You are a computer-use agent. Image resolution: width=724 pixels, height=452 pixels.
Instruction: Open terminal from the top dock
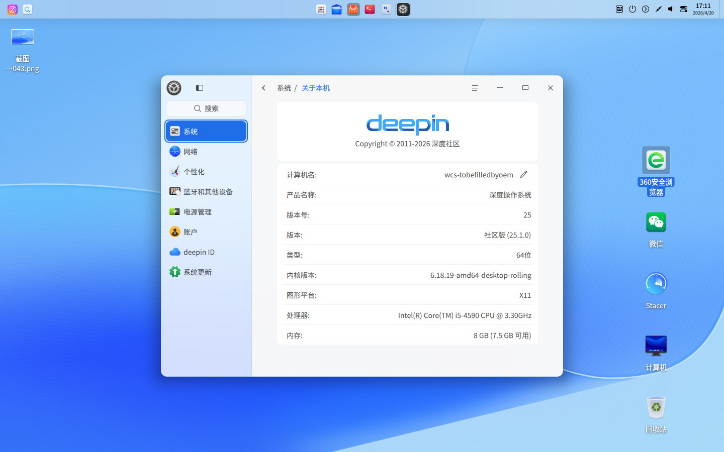click(370, 10)
